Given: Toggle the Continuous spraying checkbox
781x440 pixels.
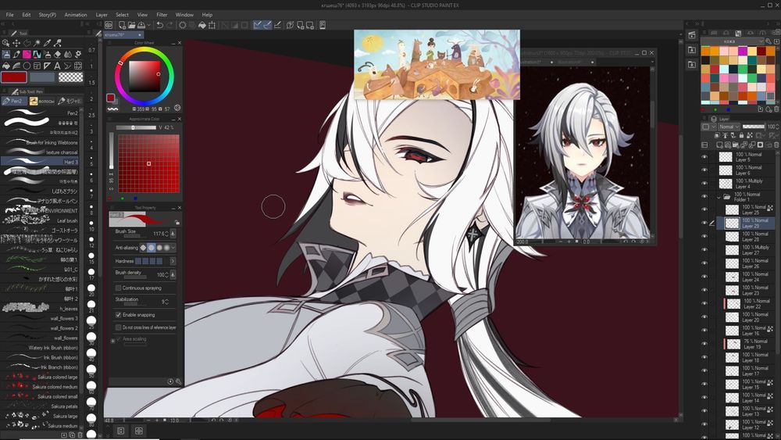Looking at the screenshot, I should point(118,288).
